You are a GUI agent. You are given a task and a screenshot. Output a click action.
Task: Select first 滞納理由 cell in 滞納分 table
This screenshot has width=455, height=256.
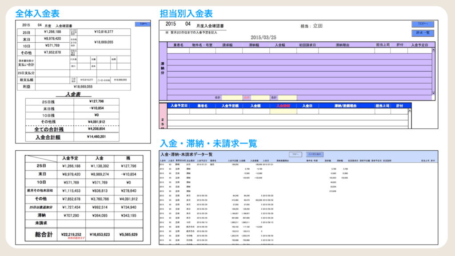(346, 51)
